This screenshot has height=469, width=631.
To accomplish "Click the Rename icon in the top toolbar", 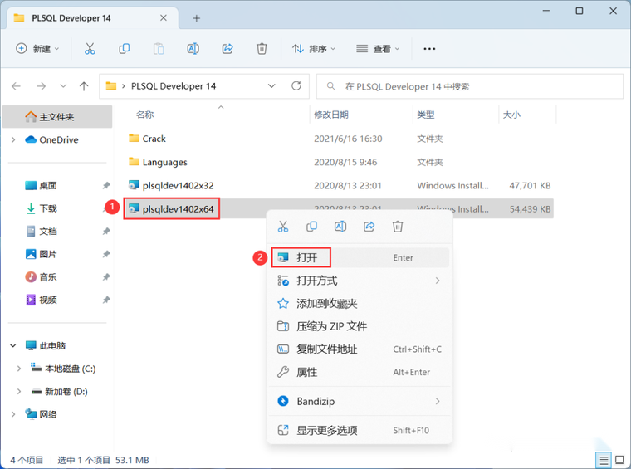I will 193,49.
